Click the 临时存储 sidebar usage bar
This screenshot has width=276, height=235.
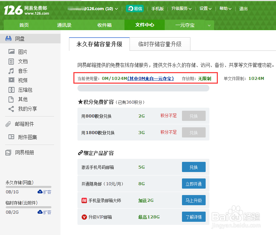coord(28,207)
